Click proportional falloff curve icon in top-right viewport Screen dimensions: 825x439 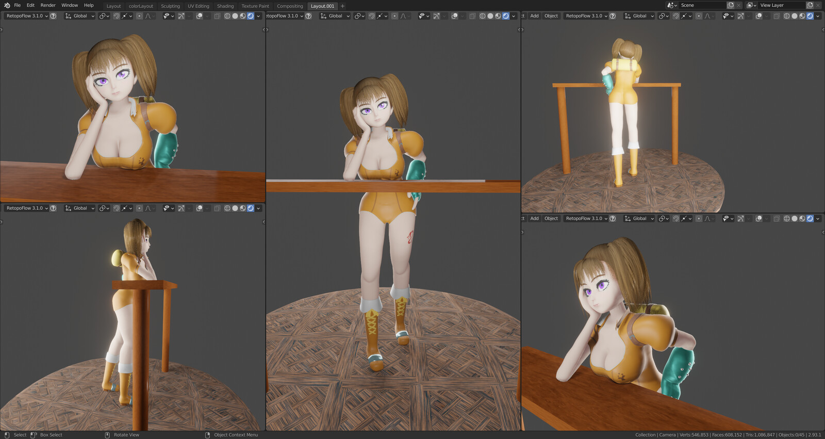click(x=708, y=16)
